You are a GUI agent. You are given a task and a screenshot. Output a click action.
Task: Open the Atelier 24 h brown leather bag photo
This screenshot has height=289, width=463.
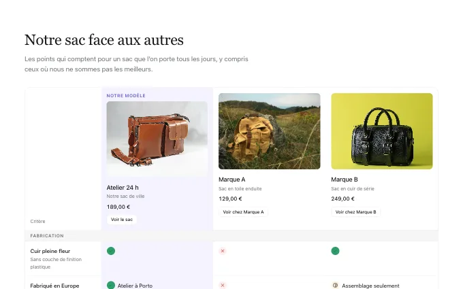[x=157, y=139]
